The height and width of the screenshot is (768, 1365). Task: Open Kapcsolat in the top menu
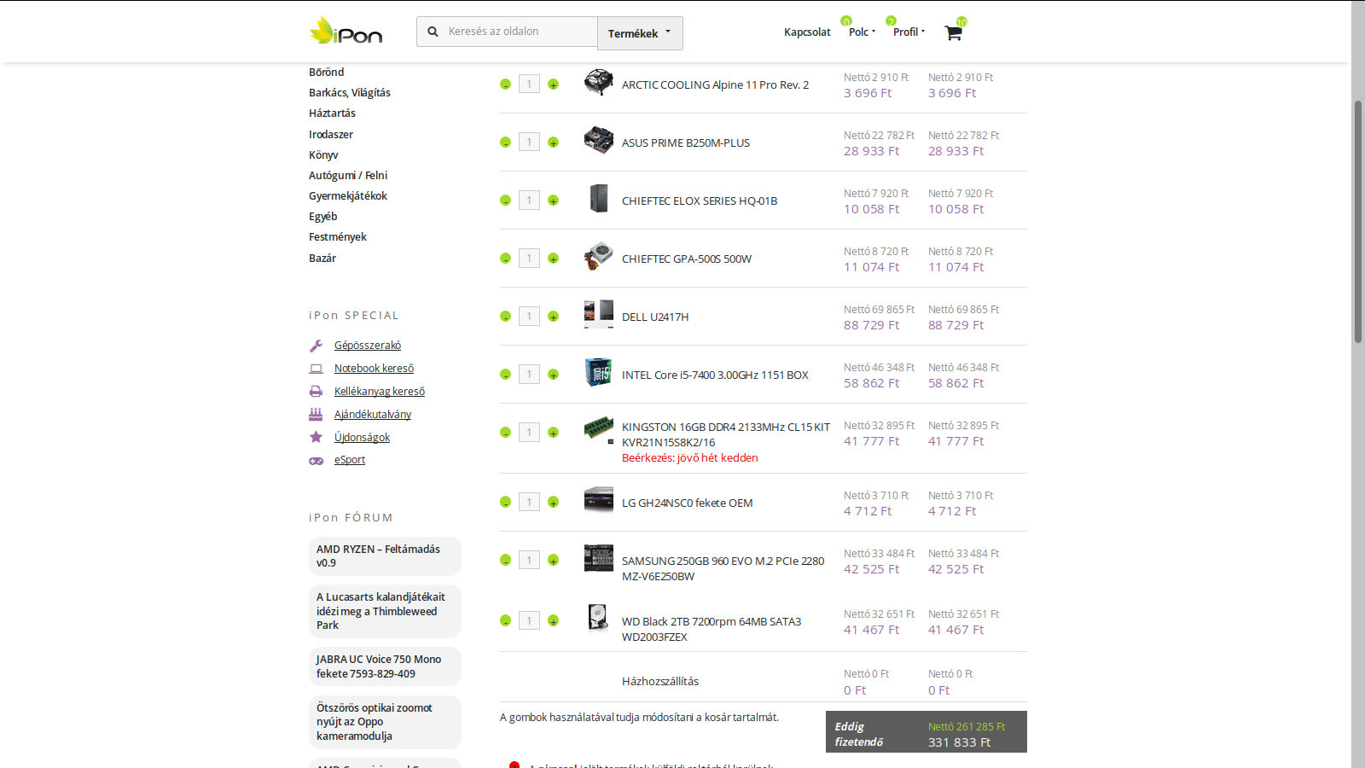pos(807,32)
